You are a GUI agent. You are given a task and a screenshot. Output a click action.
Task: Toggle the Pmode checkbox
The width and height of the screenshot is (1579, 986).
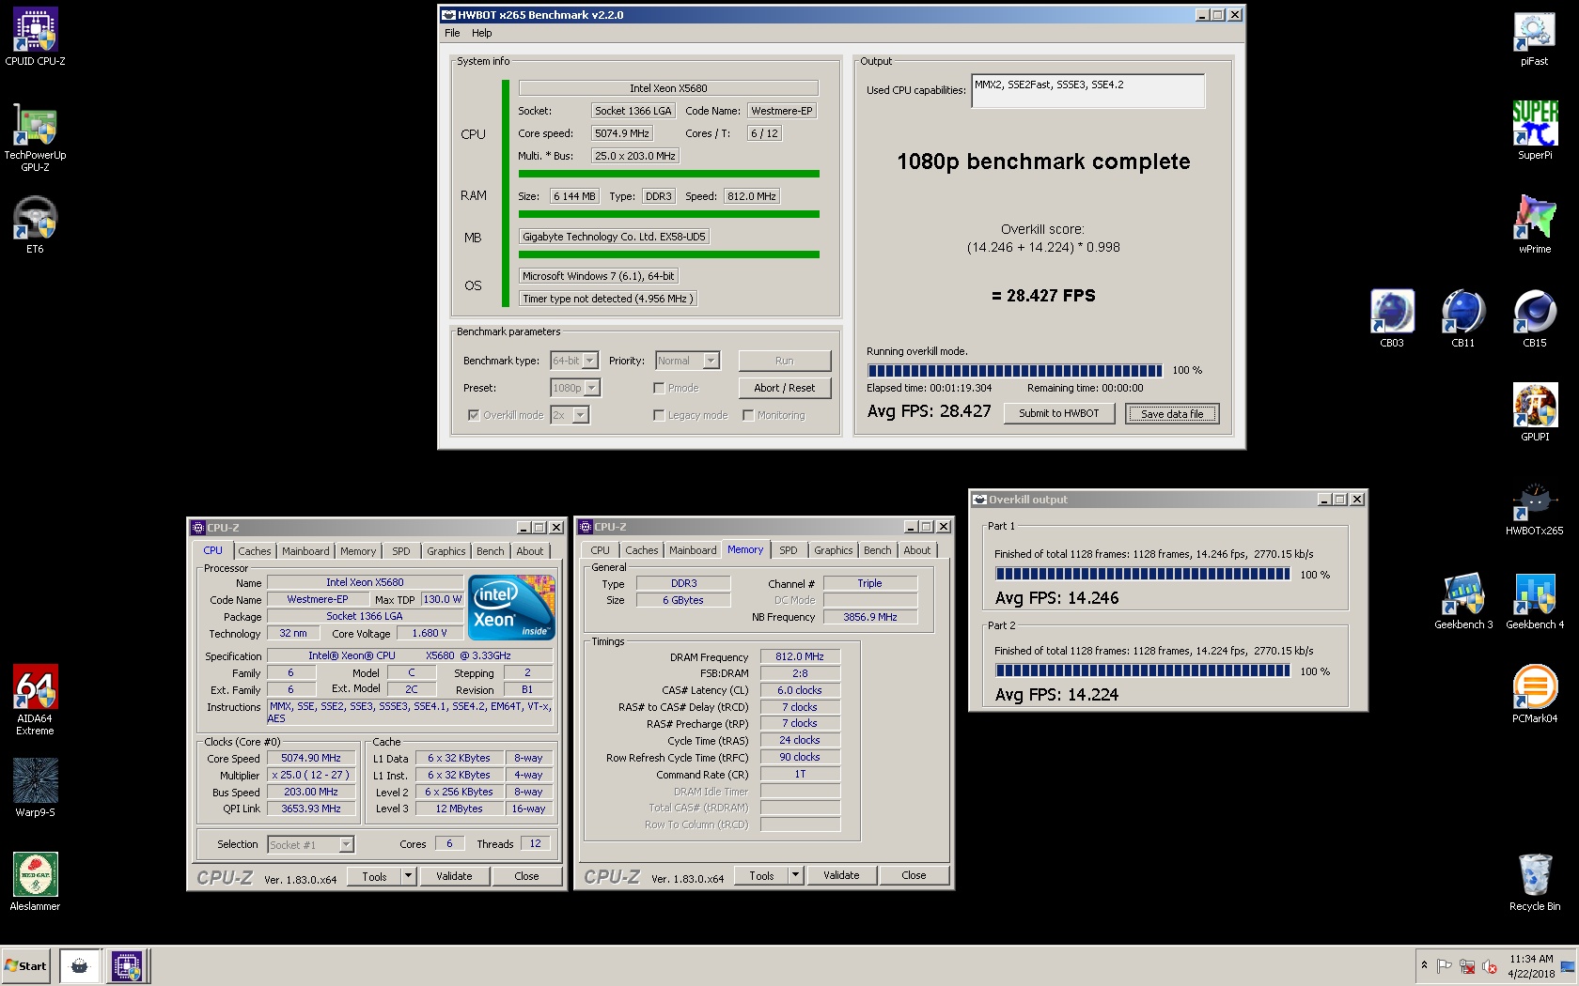(659, 388)
